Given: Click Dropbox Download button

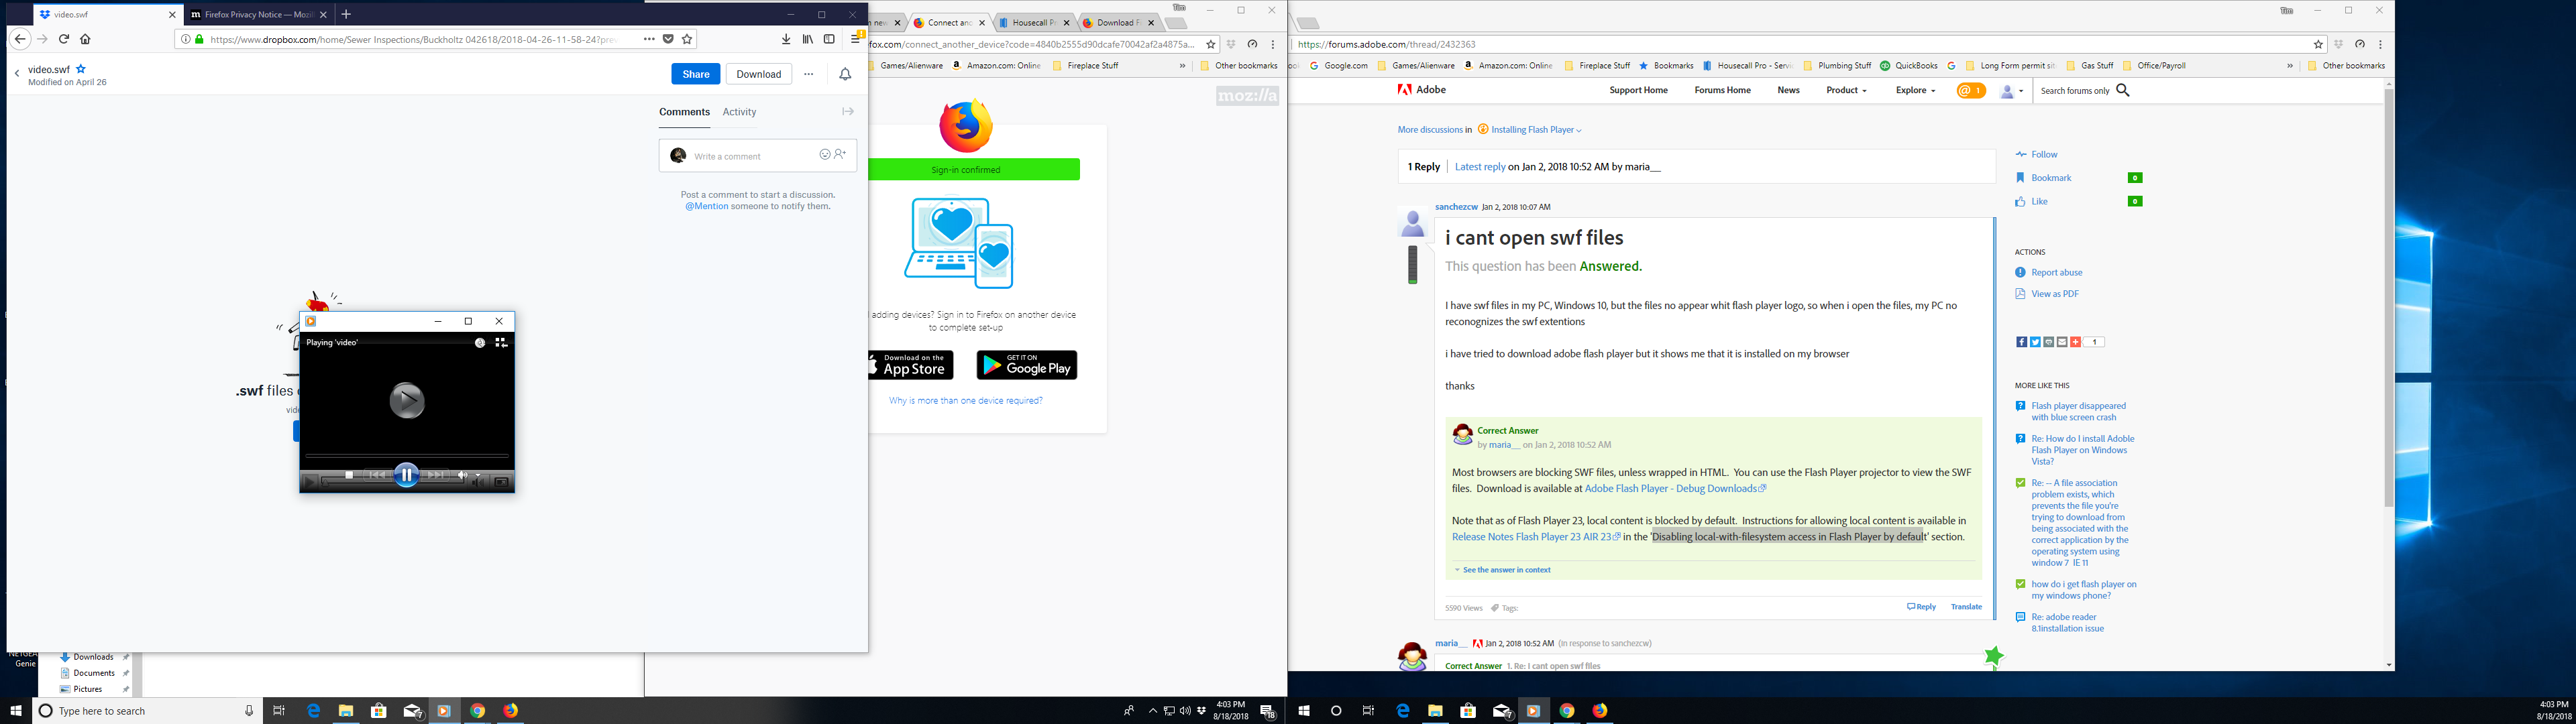Looking at the screenshot, I should pos(758,74).
